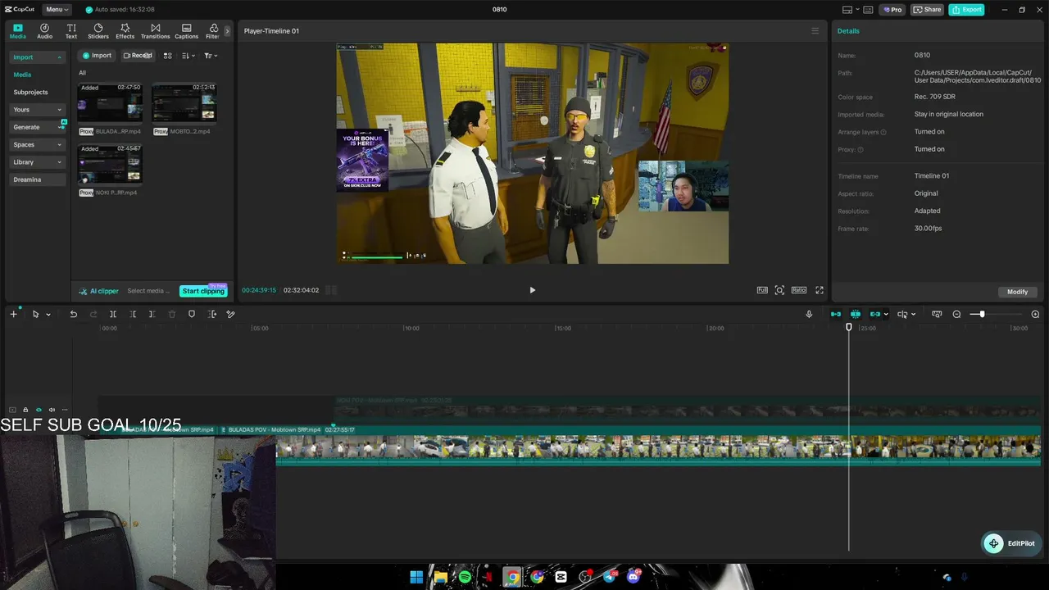Open the media sort dropdown
This screenshot has height=590, width=1049.
click(188, 56)
